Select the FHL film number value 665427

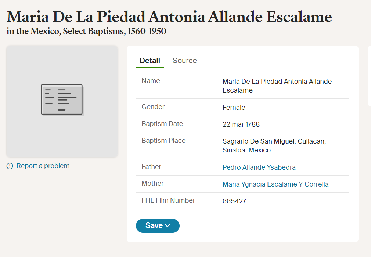(x=234, y=201)
